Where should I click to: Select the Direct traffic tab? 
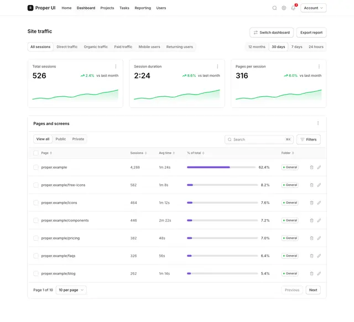(x=67, y=46)
